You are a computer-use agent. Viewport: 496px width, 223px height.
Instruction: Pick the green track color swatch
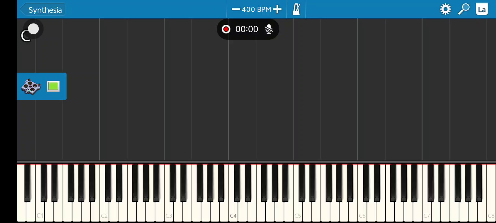coord(53,86)
